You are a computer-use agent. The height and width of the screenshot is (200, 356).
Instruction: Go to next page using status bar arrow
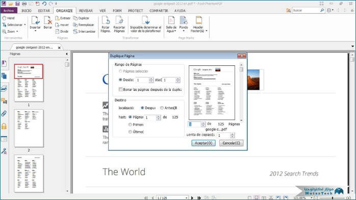(192, 198)
